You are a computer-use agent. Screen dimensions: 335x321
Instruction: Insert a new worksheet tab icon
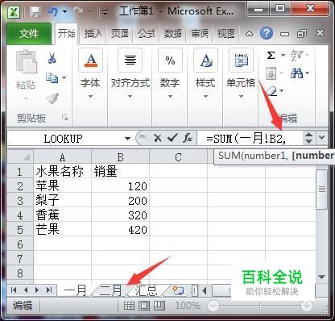(x=178, y=290)
